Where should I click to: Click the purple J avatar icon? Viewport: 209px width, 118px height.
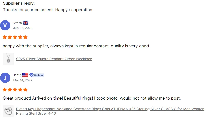pyautogui.click(x=5, y=78)
